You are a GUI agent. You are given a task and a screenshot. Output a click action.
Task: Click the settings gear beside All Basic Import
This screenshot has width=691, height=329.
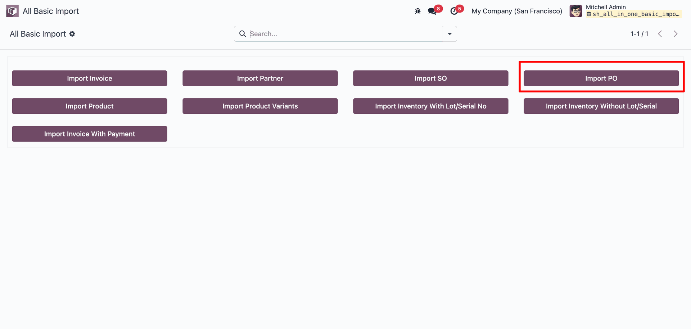click(72, 34)
